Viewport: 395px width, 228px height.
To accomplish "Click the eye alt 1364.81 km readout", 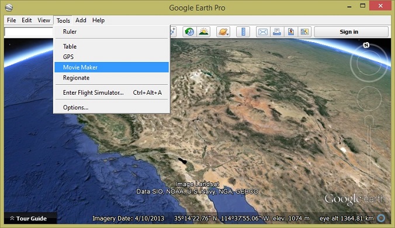I will pos(347,219).
